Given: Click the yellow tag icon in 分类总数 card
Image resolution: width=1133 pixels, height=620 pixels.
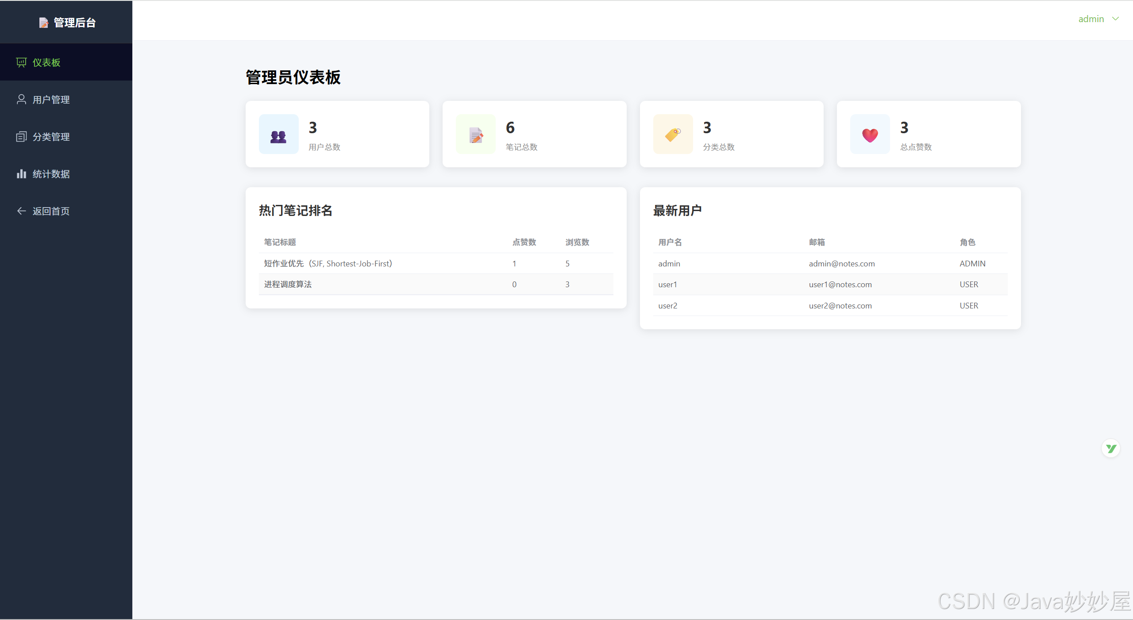Looking at the screenshot, I should pyautogui.click(x=673, y=134).
